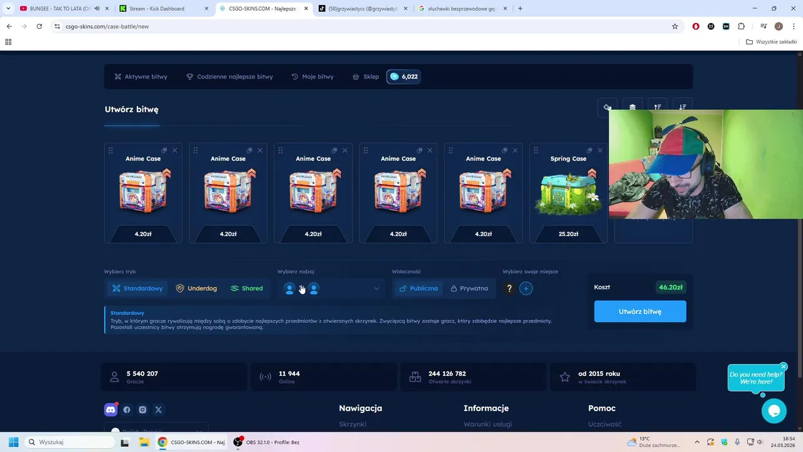This screenshot has width=803, height=452.
Task: Close the 'Do you need help?' popup
Action: [784, 367]
